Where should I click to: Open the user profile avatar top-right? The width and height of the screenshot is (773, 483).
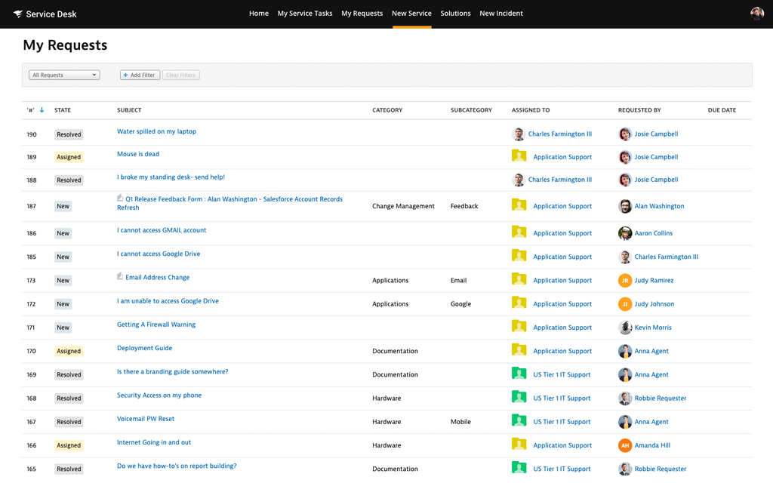[x=756, y=13]
